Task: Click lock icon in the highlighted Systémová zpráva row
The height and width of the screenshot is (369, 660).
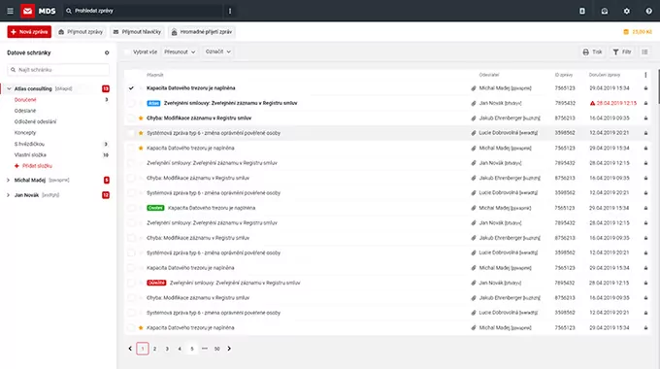Action: 645,133
